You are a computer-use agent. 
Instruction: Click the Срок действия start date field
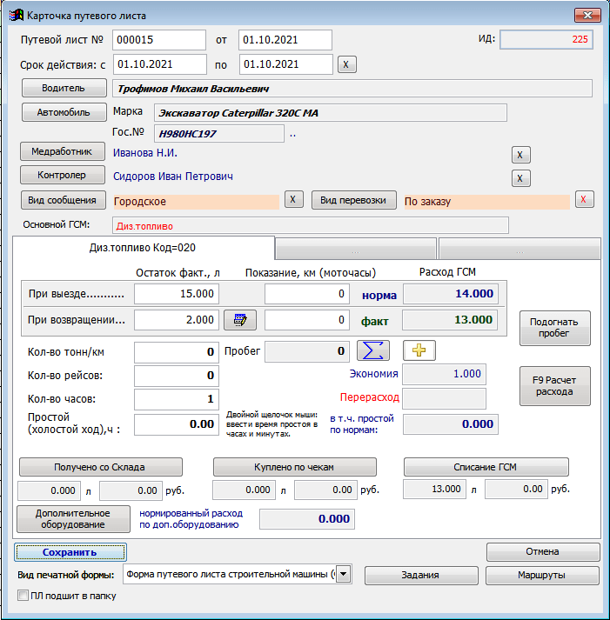pyautogui.click(x=160, y=64)
